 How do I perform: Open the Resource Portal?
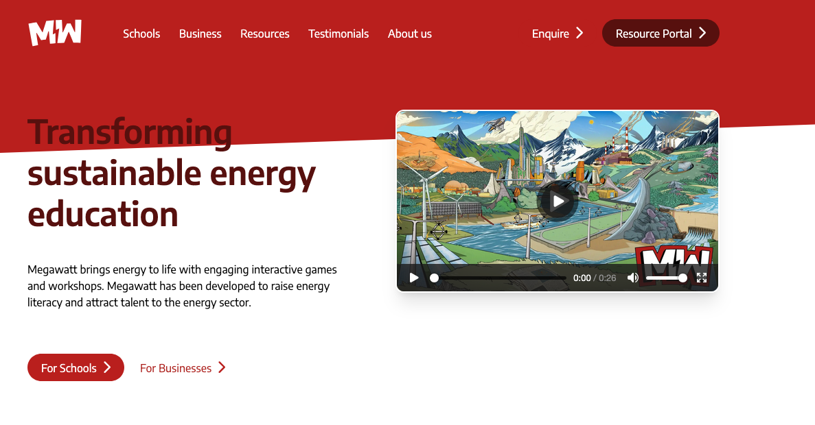tap(653, 34)
